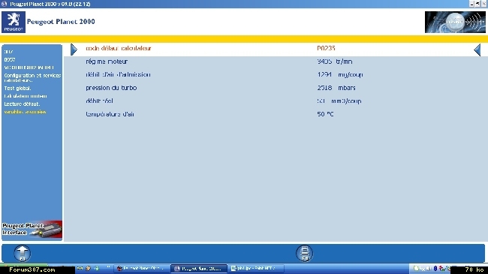Select the yellow variables associées entry

point(25,112)
